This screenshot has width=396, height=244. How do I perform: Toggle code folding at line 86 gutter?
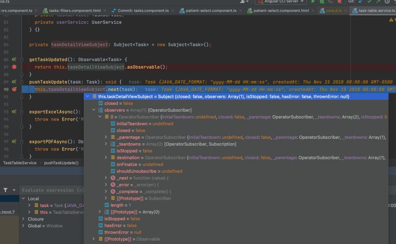click(22, 60)
